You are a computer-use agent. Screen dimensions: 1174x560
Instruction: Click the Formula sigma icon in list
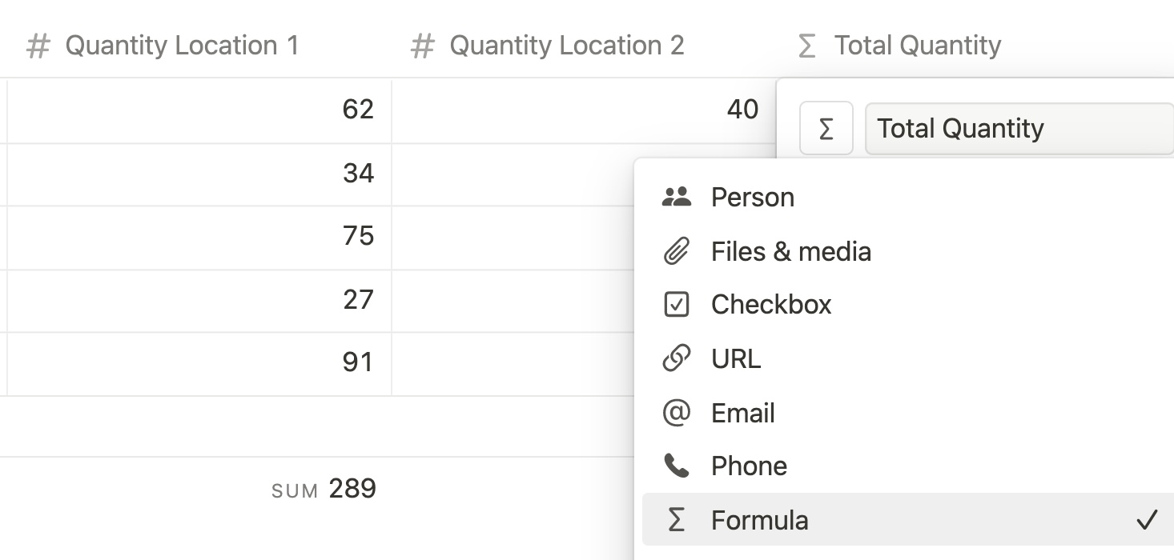pyautogui.click(x=677, y=520)
